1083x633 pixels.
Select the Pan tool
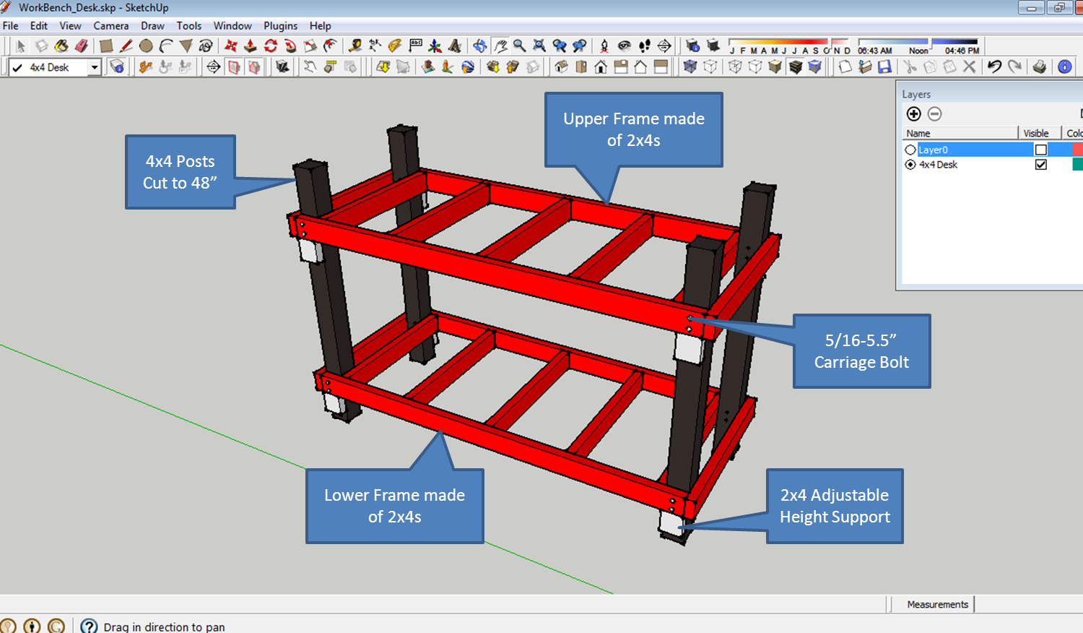pos(500,46)
